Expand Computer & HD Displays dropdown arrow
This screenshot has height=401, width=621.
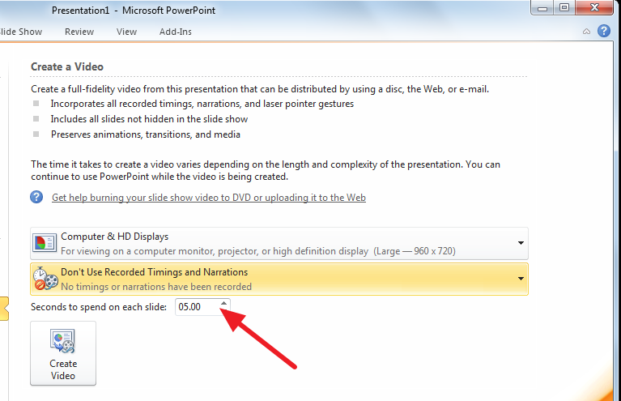click(521, 243)
